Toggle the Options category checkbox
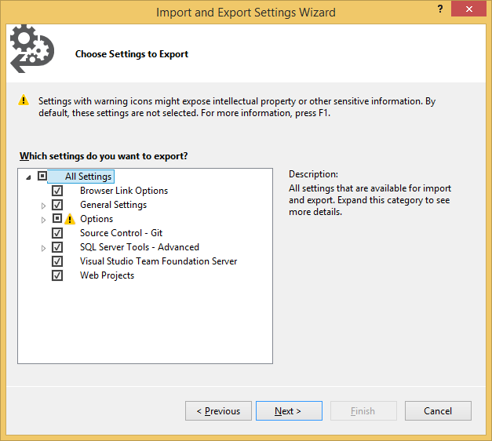The image size is (492, 441). tap(57, 219)
